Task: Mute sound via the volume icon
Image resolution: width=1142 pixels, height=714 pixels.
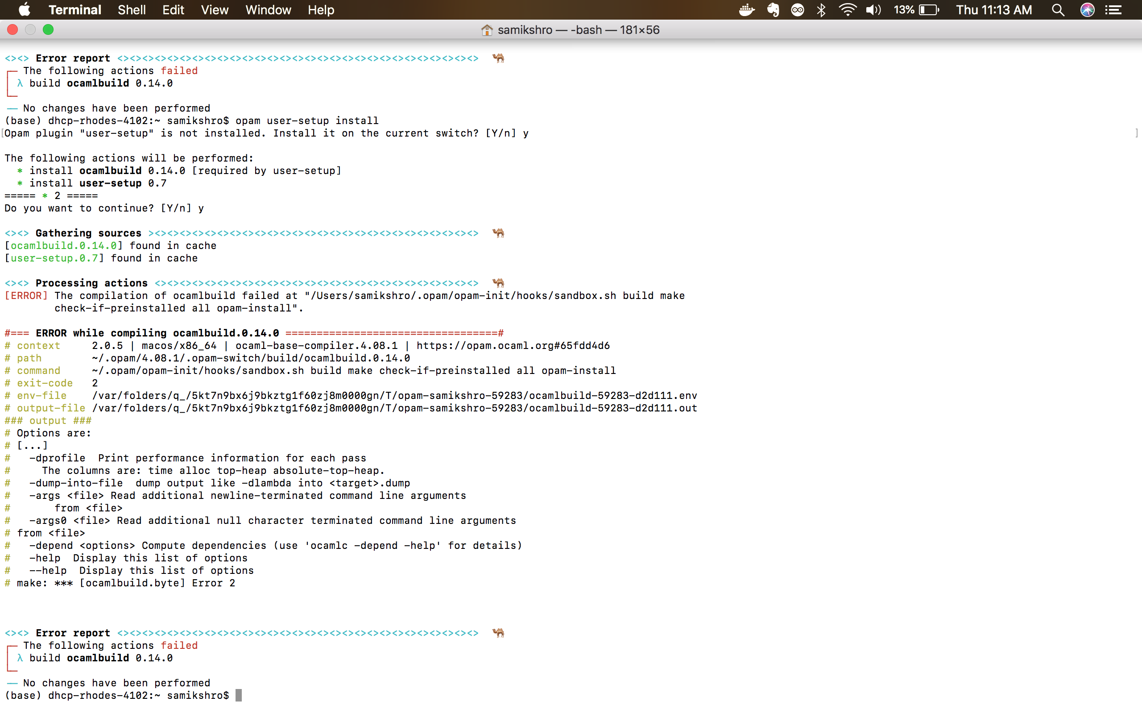Action: coord(873,10)
